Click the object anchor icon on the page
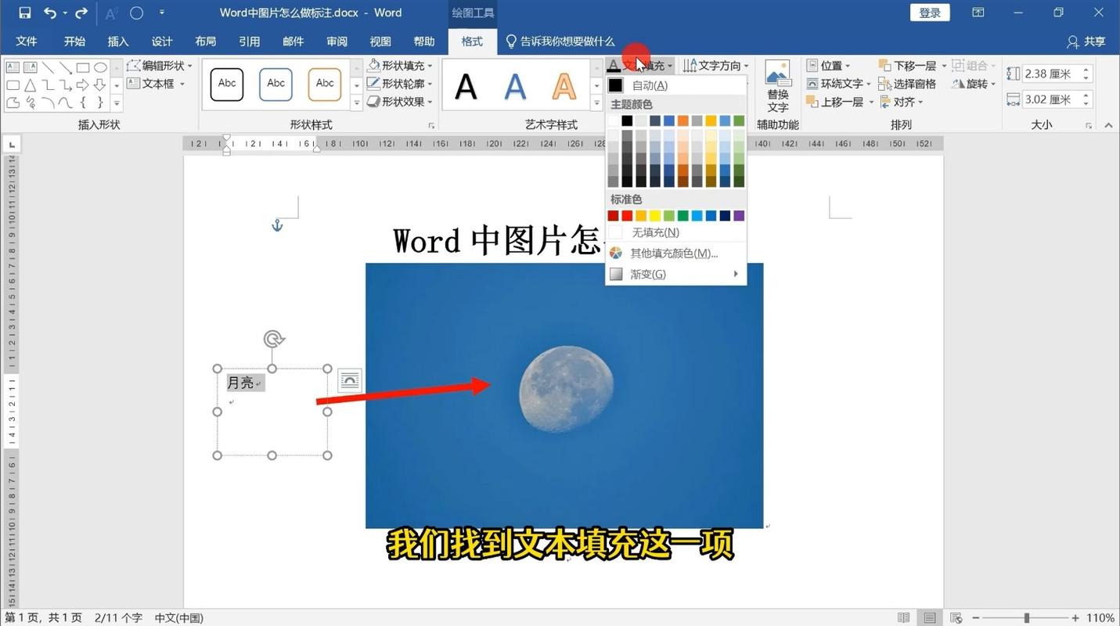This screenshot has width=1120, height=626. [x=276, y=225]
